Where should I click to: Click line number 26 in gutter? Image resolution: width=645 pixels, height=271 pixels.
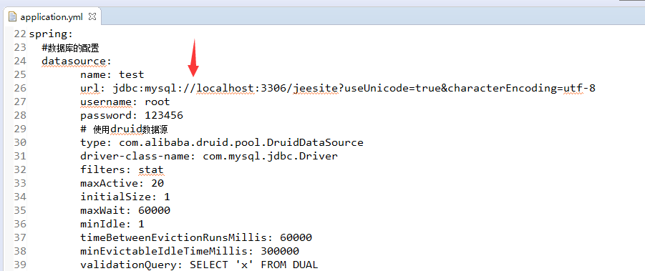click(19, 88)
